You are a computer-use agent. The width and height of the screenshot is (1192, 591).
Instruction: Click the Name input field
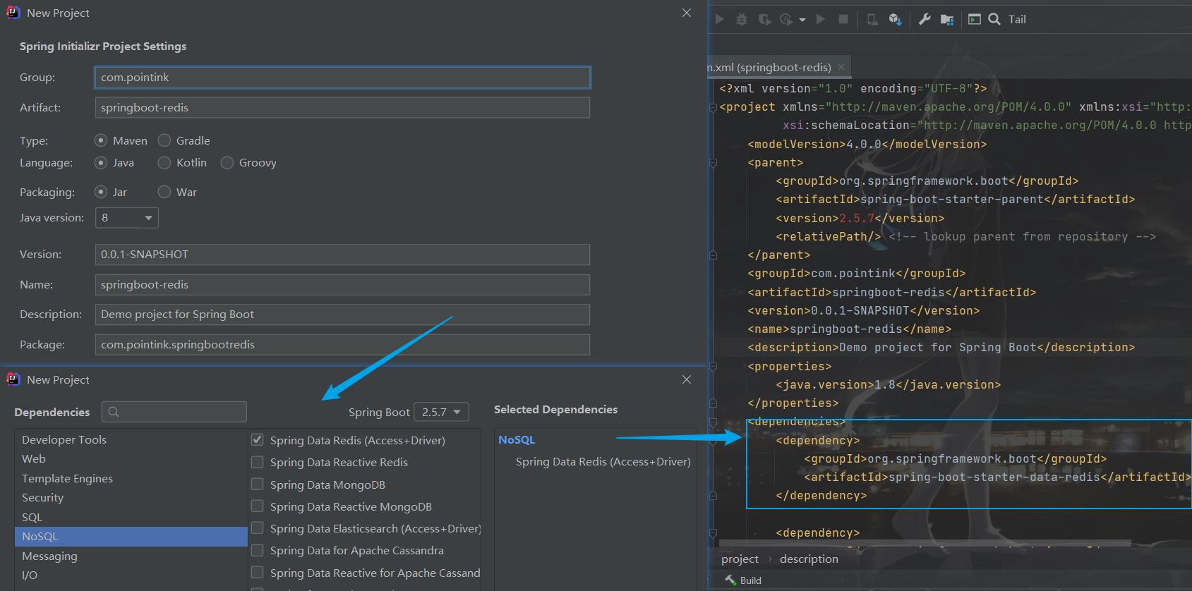tap(342, 285)
